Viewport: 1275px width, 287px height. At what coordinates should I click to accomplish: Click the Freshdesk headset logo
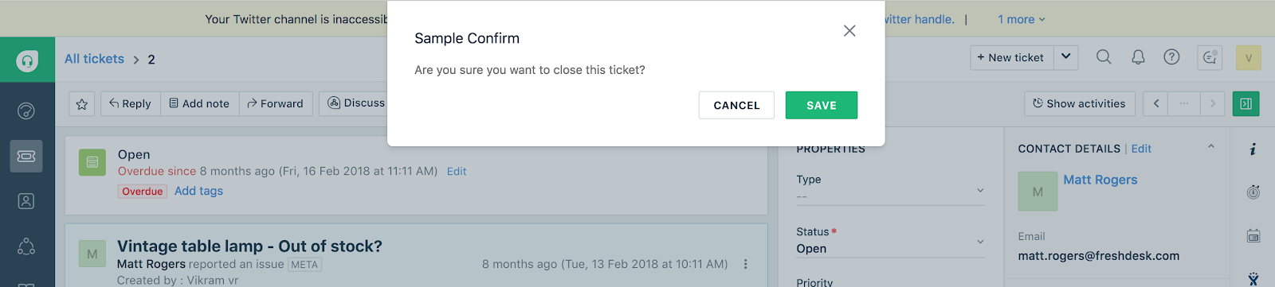tap(27, 60)
